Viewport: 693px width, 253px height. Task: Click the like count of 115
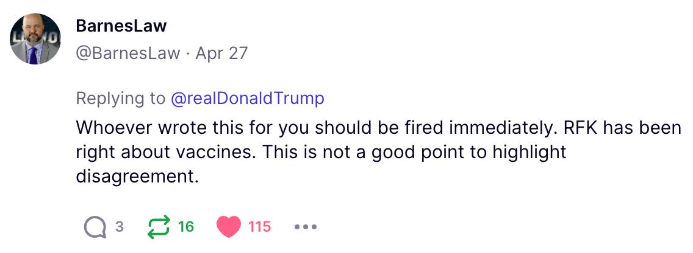tap(259, 227)
